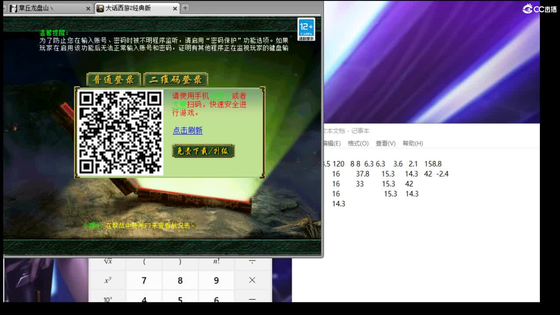Click the value 37.8 in Notepad
This screenshot has height=315, width=560.
363,174
